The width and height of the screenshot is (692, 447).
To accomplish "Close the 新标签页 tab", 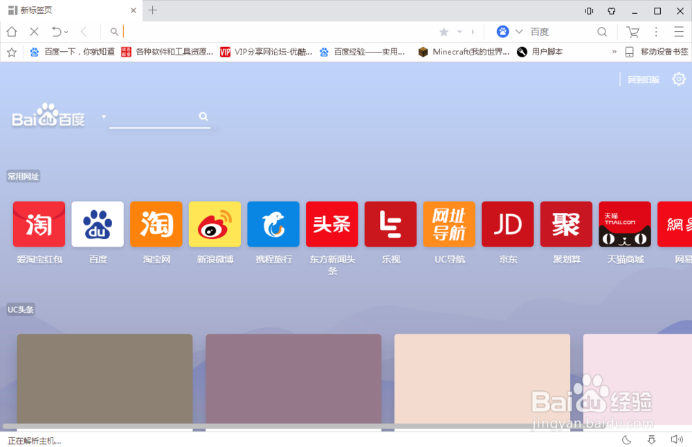I will pyautogui.click(x=134, y=10).
